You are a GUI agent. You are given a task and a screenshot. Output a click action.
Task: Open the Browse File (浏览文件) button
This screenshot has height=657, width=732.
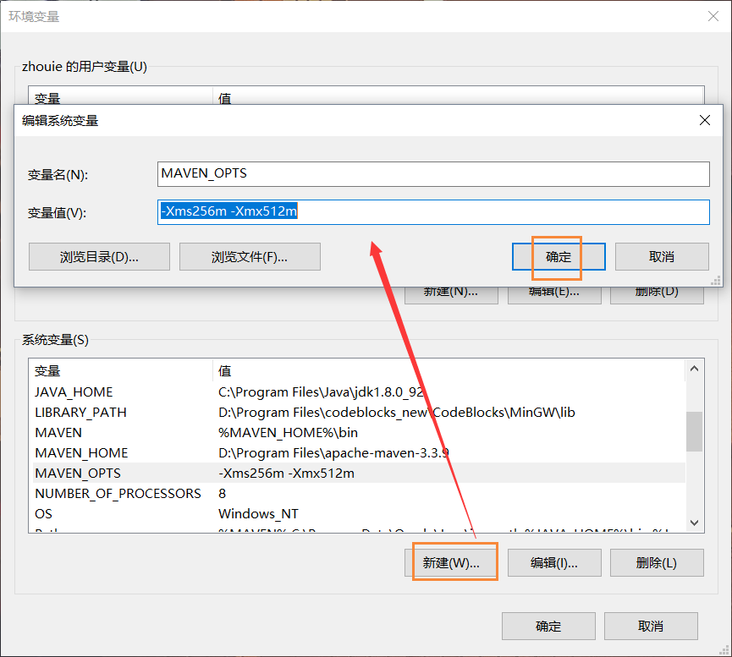[x=250, y=257]
